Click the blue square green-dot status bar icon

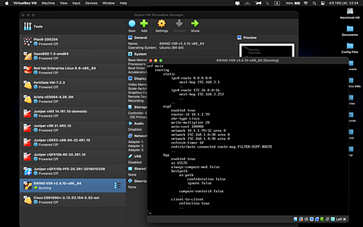click(x=333, y=219)
